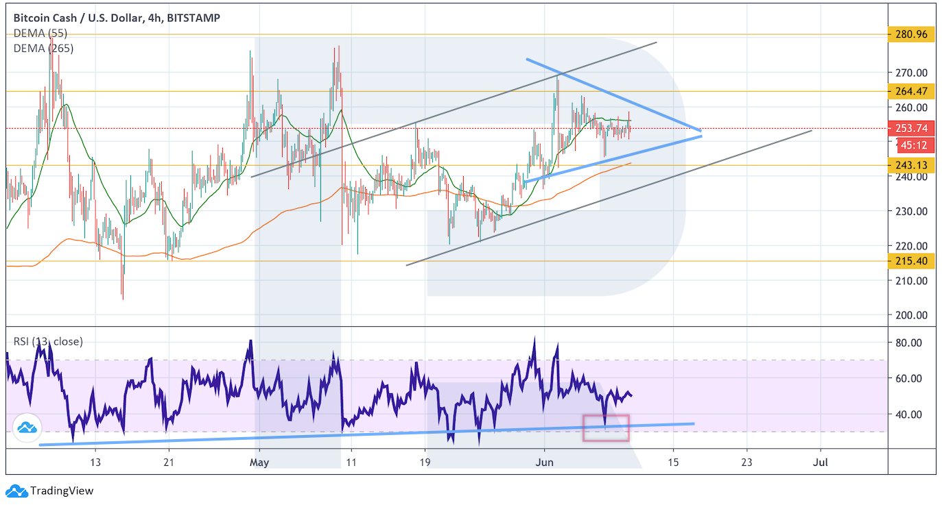Image resolution: width=942 pixels, height=507 pixels.
Task: Select the DEMA (55) indicator legend
Action: click(40, 34)
